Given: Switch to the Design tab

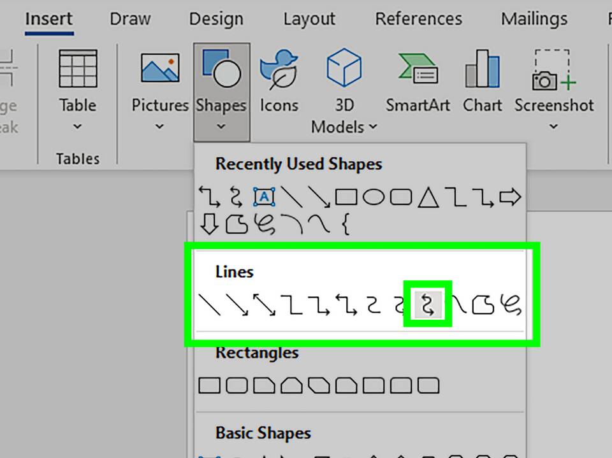Looking at the screenshot, I should (x=216, y=19).
